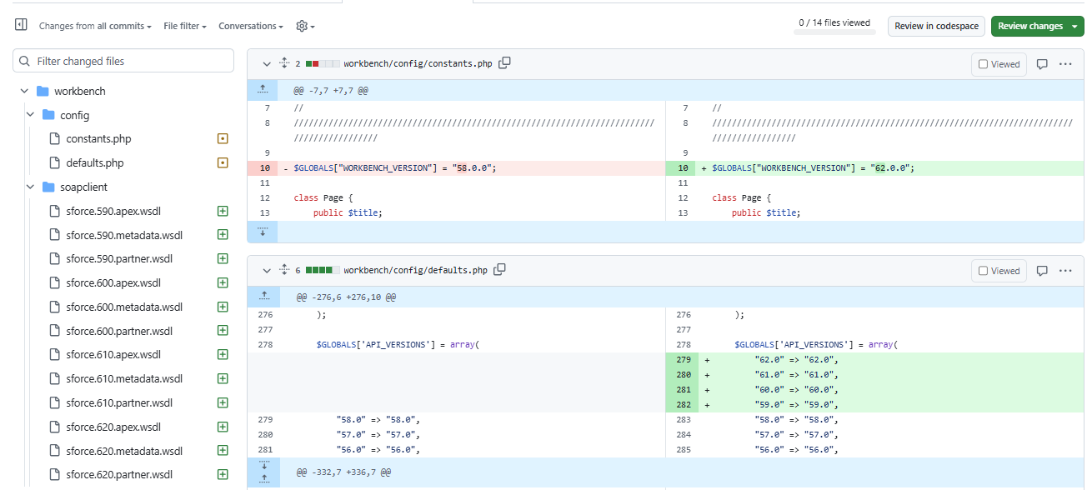
Task: Select sforce.620.metadata.wsdl in file tree
Action: coord(126,451)
